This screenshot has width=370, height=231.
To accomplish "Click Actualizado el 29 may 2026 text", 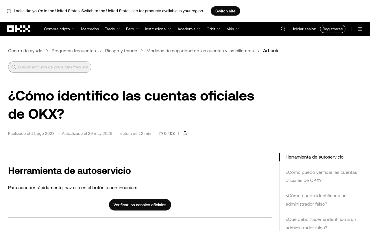I will click(87, 133).
